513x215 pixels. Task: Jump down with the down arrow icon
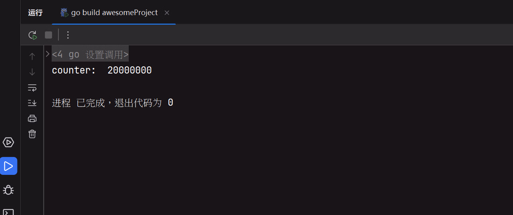tap(32, 72)
